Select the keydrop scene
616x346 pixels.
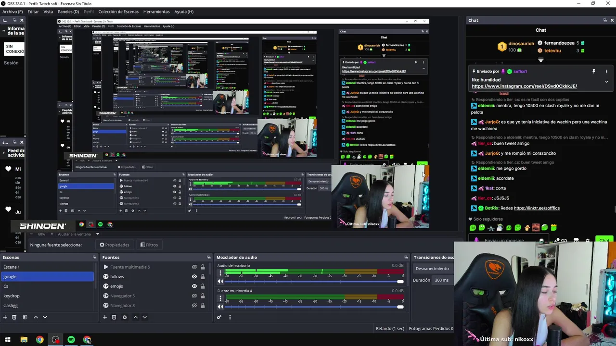pos(47,296)
